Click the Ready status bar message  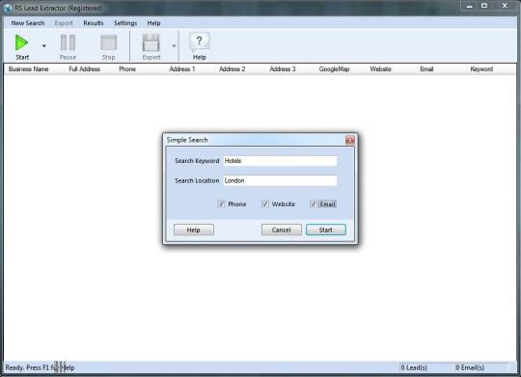pyautogui.click(x=40, y=367)
